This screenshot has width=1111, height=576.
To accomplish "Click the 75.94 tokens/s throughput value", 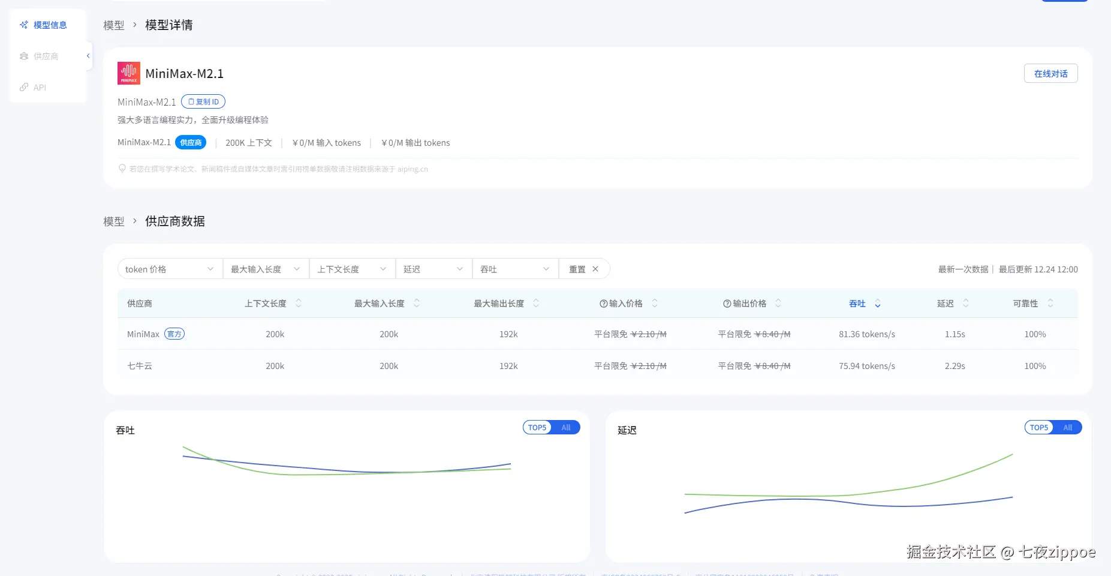I will (867, 366).
